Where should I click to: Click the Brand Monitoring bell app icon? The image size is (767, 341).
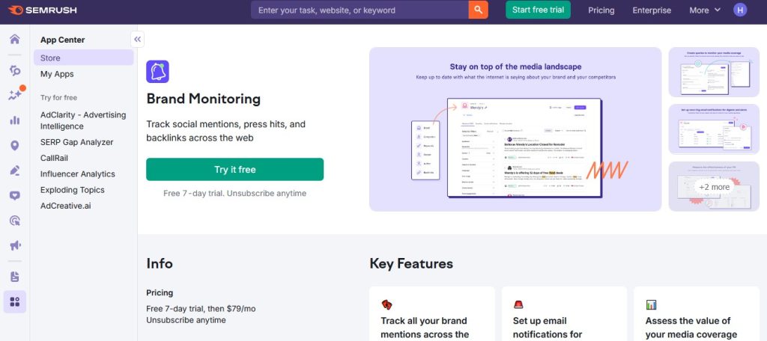click(157, 72)
